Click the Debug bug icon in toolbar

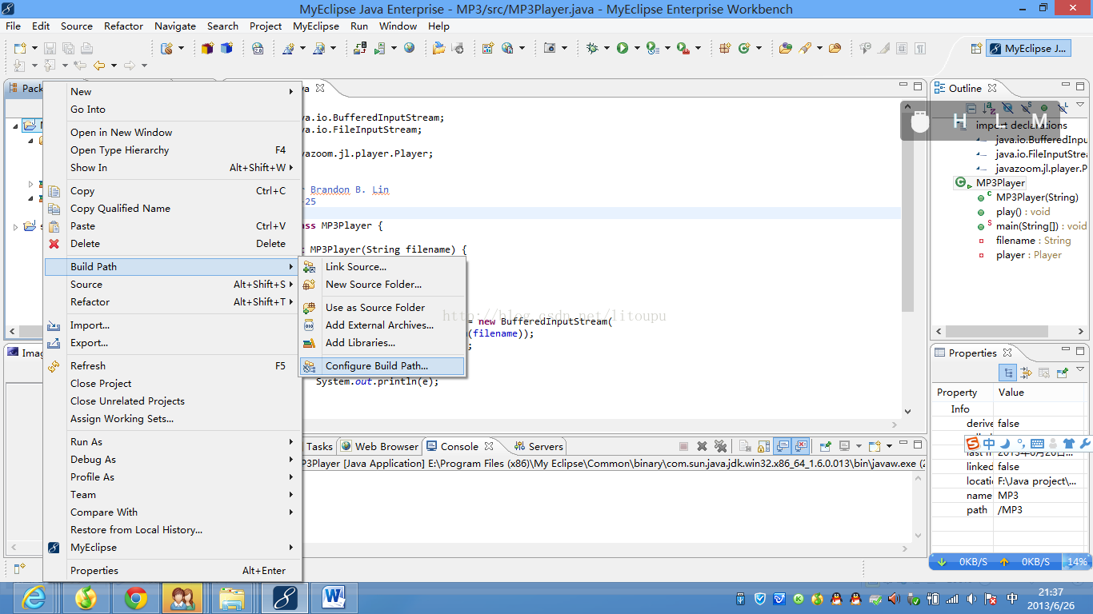(592, 48)
